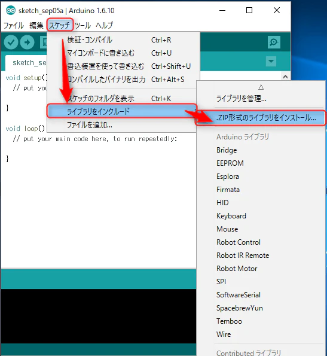This screenshot has height=356, width=327.
Task: Open the ツール menu
Action: pos(82,25)
